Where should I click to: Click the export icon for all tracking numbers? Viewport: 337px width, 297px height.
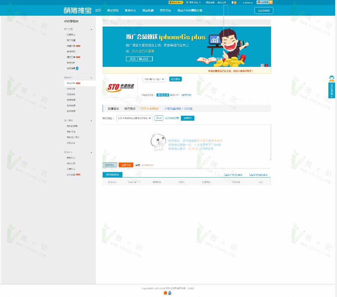251,175
